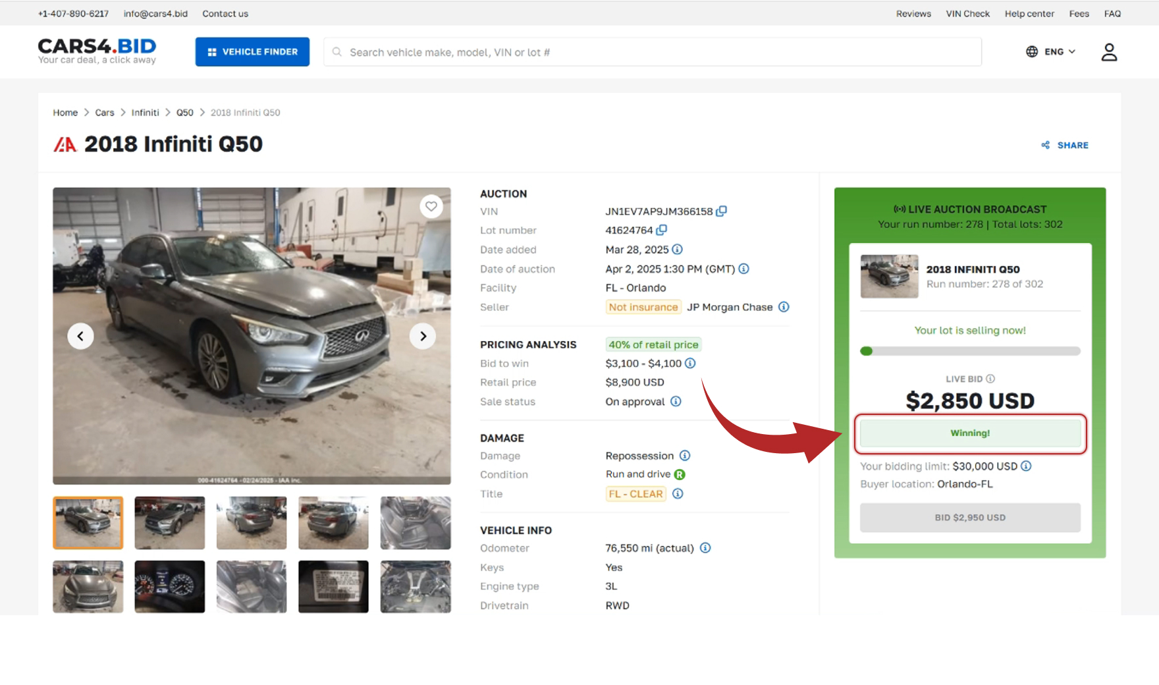Viewport: 1159px width, 685px height.
Task: Click the 40% of retail price tag
Action: (653, 344)
